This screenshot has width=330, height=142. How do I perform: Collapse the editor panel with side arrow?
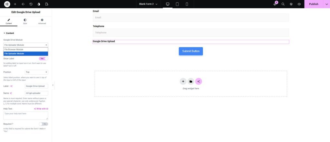[x=53, y=85]
